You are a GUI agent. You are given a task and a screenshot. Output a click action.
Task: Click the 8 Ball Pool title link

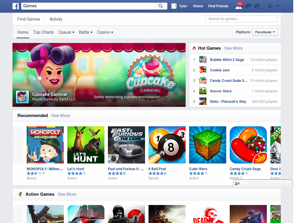[x=157, y=169]
